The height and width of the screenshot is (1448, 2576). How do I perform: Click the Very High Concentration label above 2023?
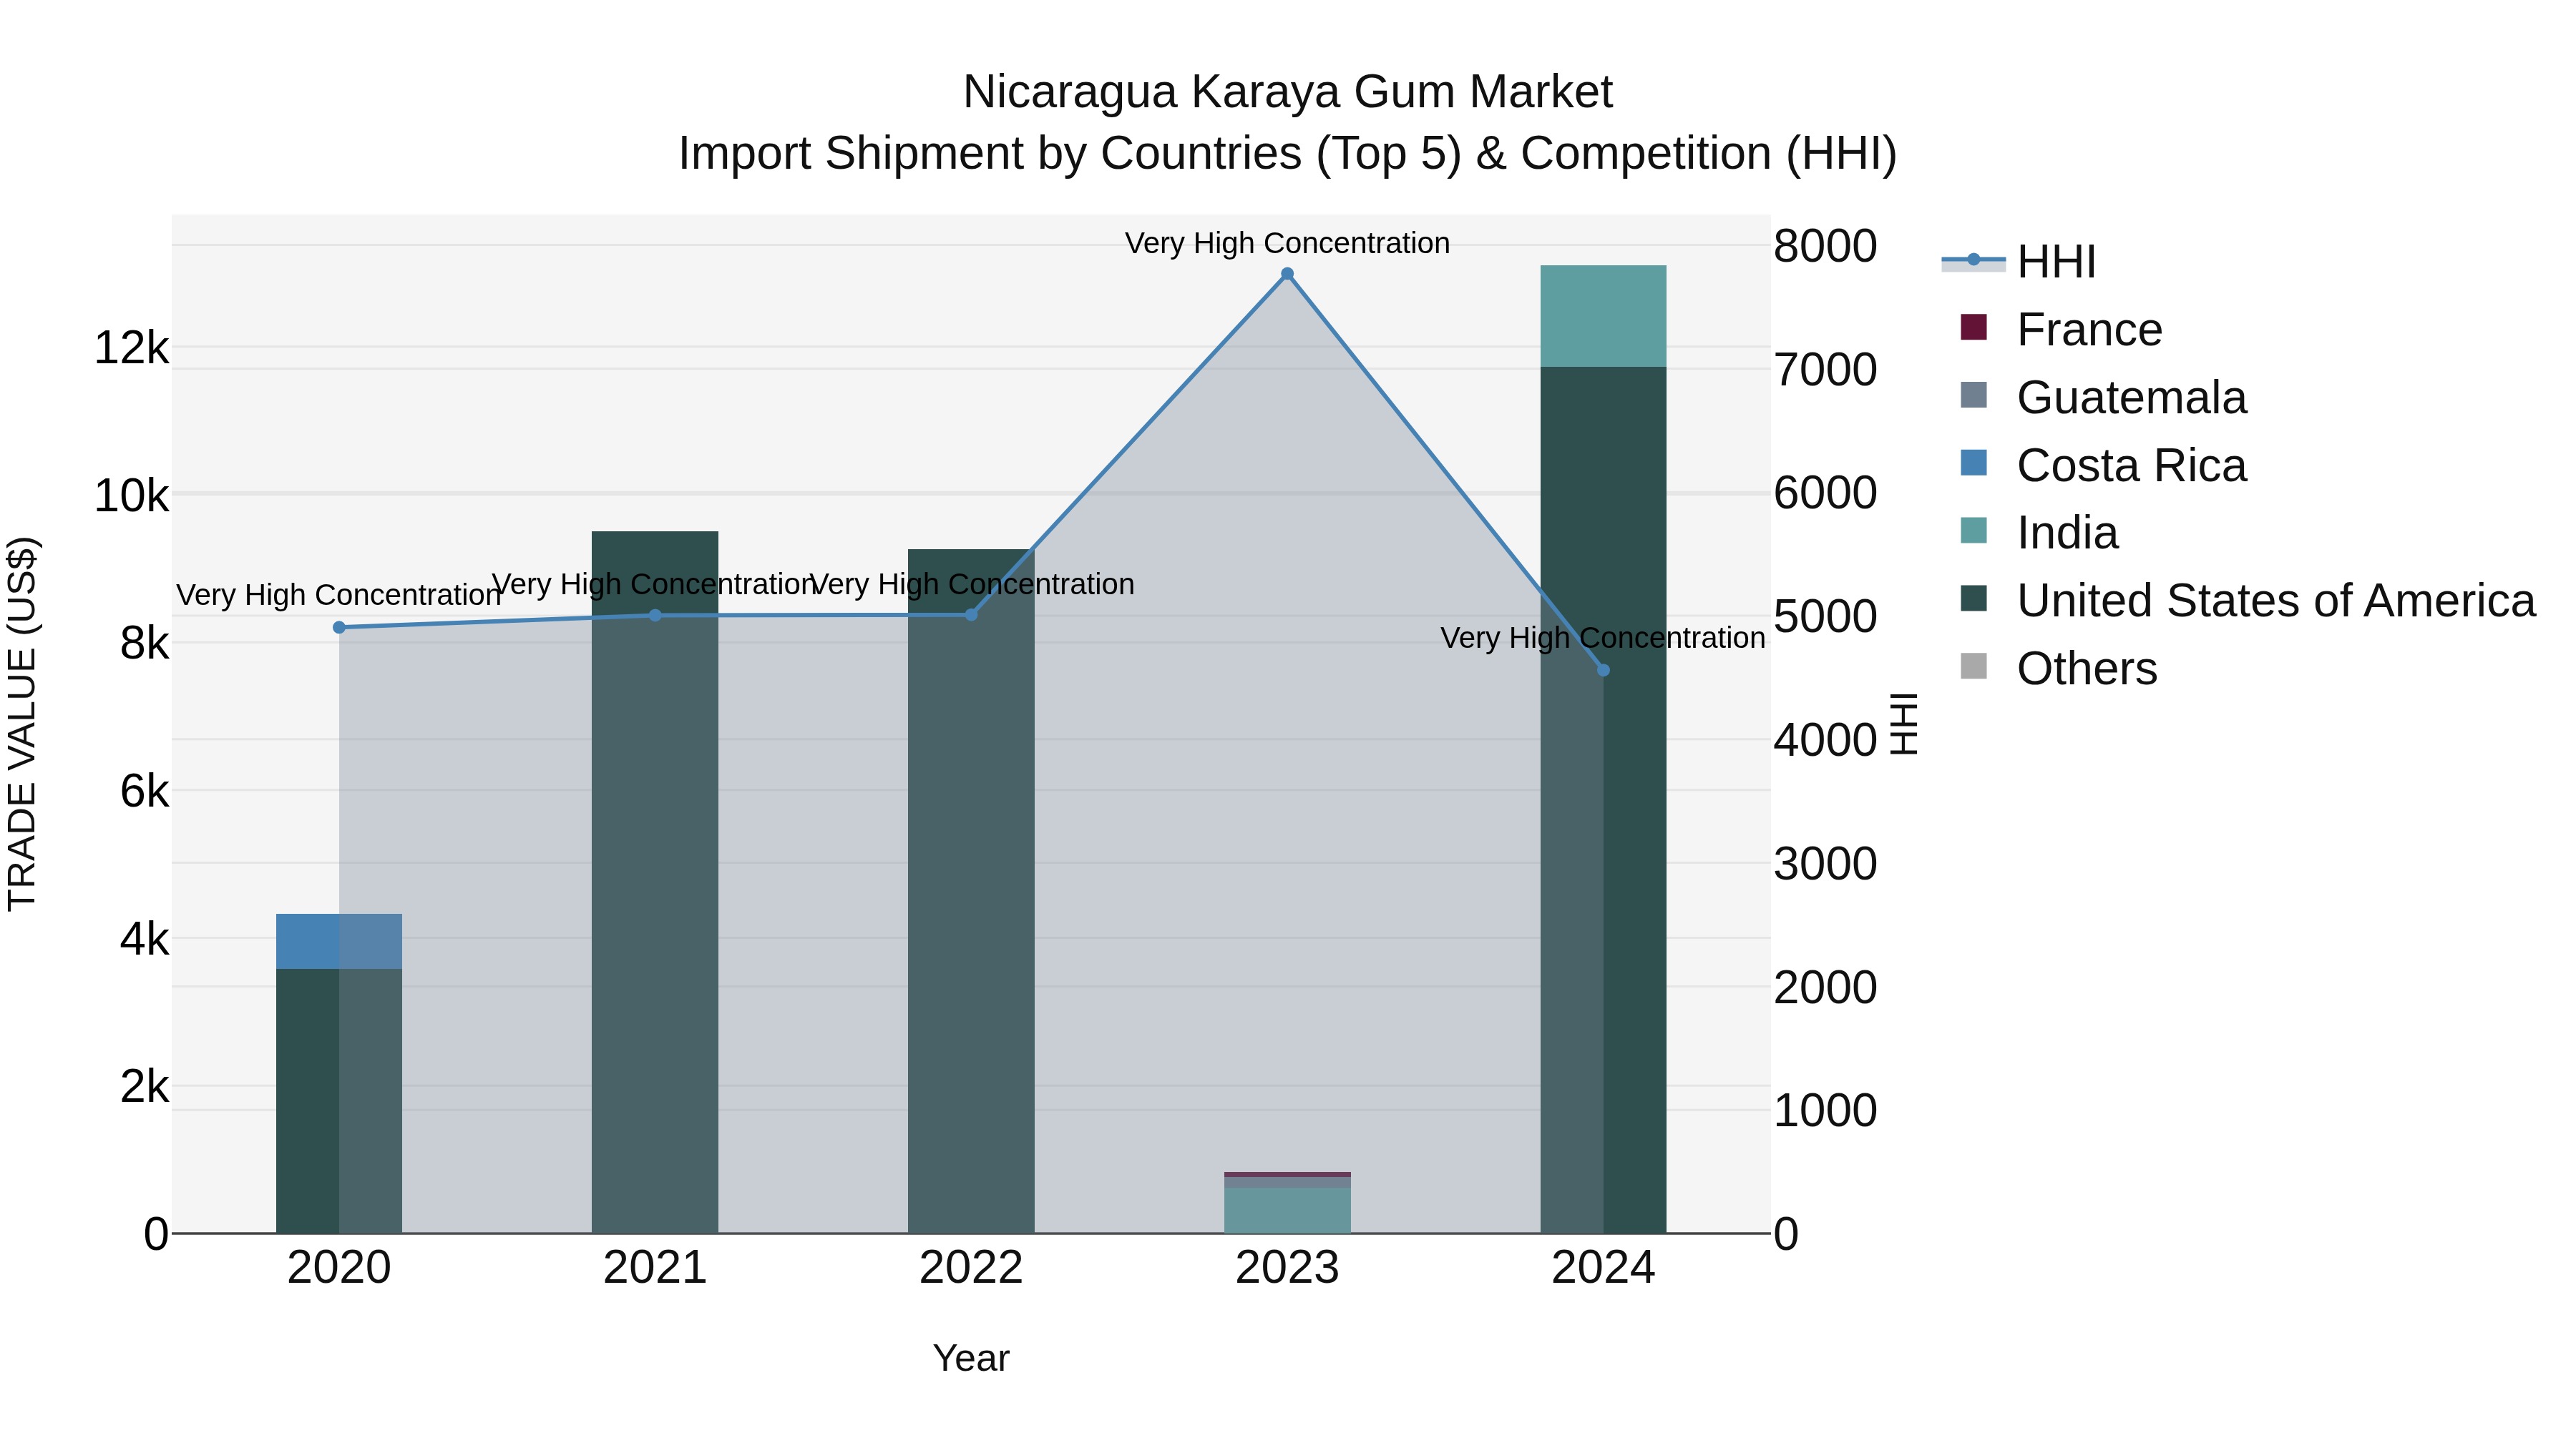pos(1287,243)
